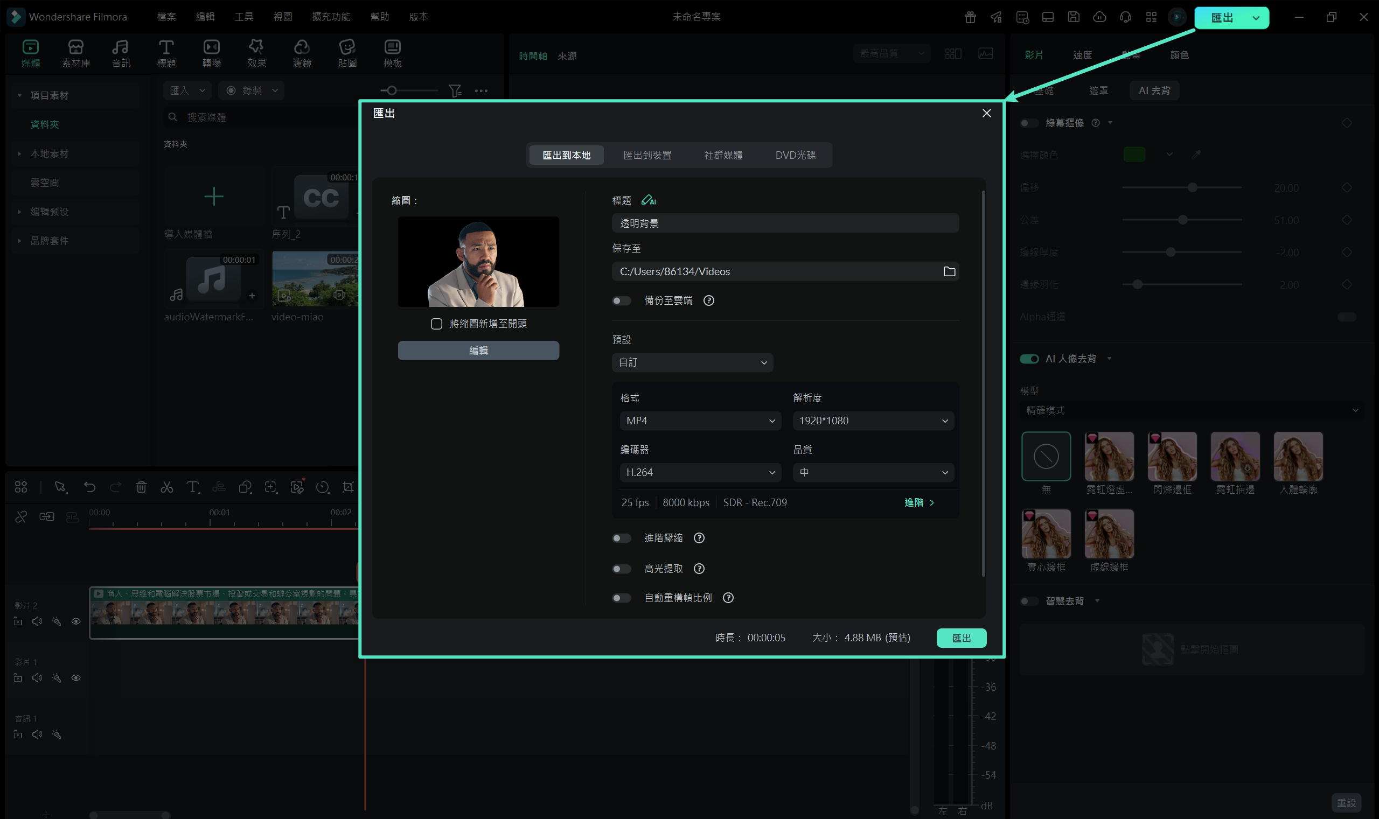Turn on the 進階壓縮 toggle

[x=622, y=538]
